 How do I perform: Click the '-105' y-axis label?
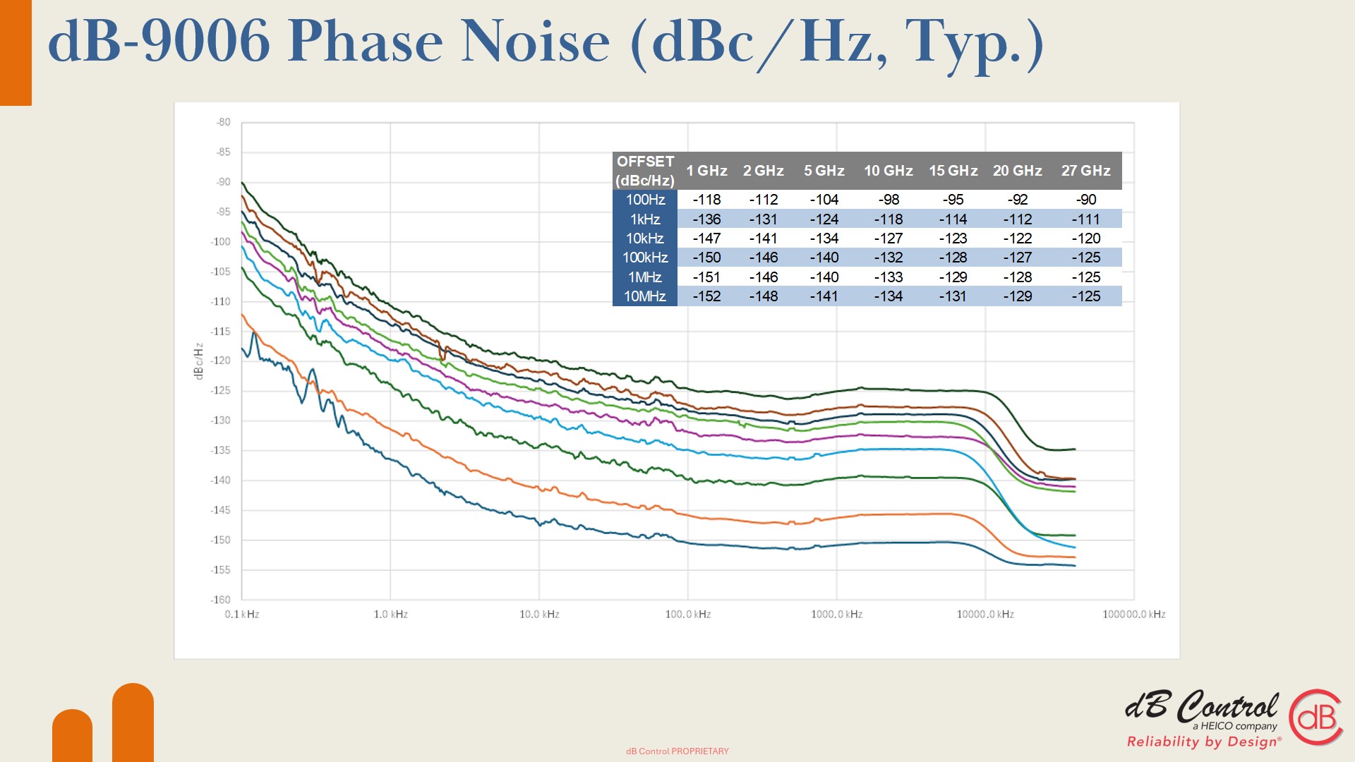tap(220, 272)
